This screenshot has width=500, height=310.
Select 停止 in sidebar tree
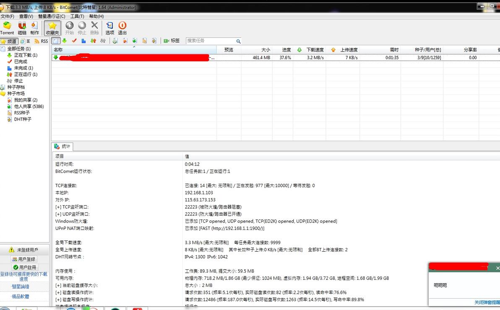tap(18, 81)
